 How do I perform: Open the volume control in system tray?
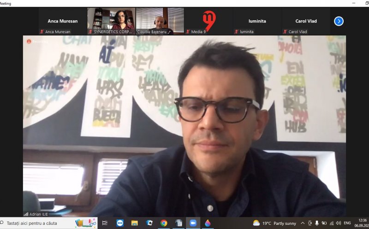coord(338,223)
